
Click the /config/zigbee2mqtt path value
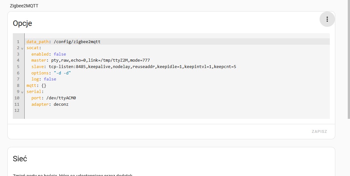tap(77, 42)
